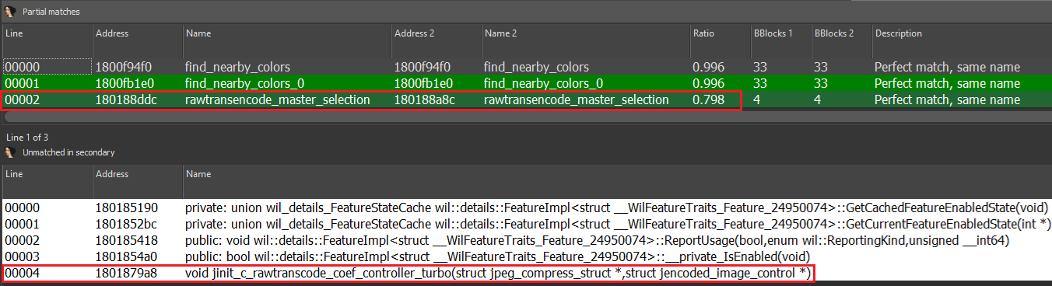This screenshot has width=1052, height=286.
Task: Click the Unmatched in secondary panel icon
Action: (9, 152)
